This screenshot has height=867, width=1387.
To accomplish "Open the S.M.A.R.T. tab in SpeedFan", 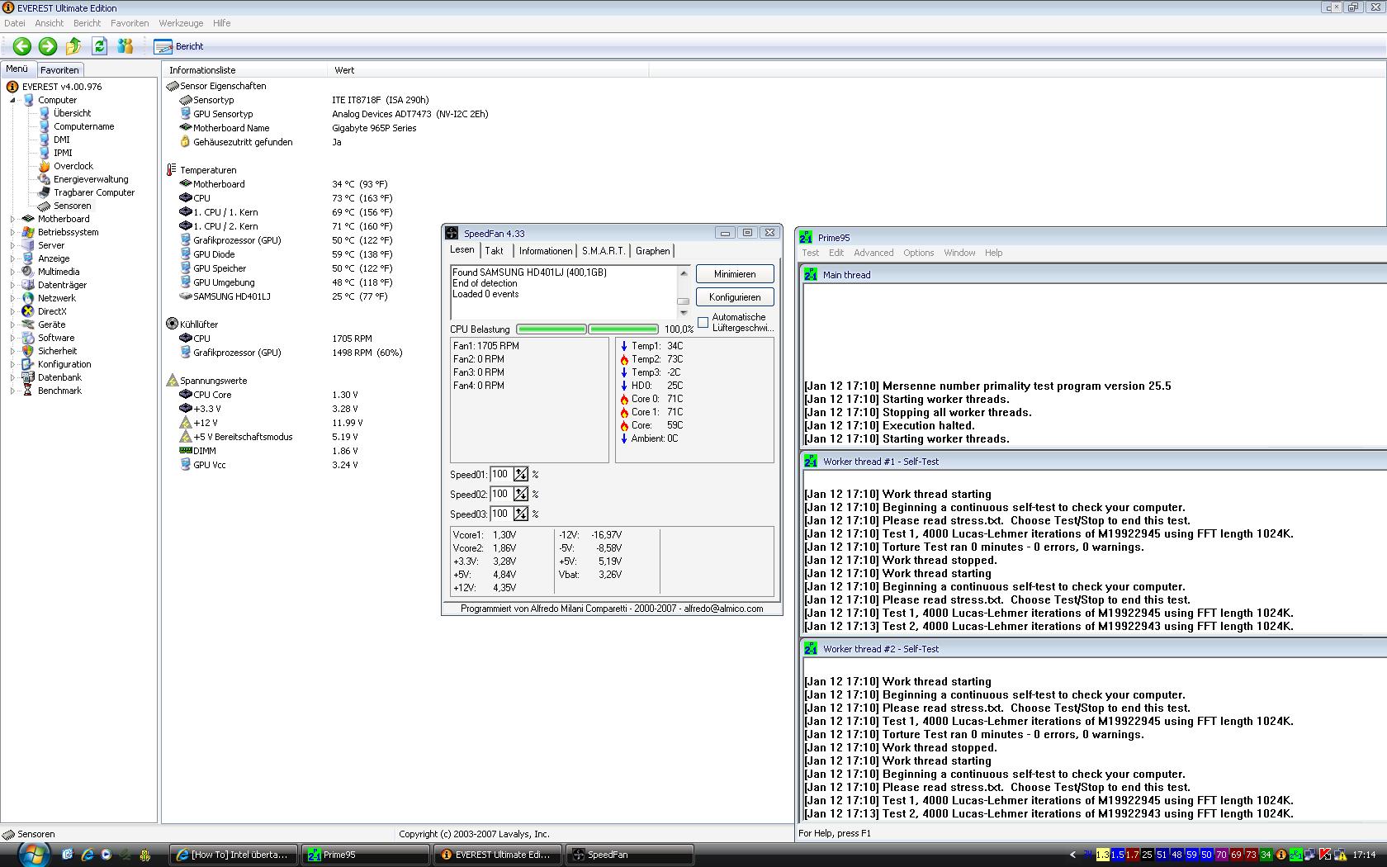I will pyautogui.click(x=604, y=251).
